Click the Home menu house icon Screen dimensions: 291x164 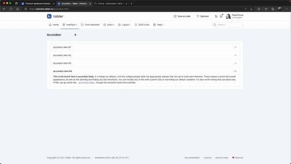[x=50, y=25]
